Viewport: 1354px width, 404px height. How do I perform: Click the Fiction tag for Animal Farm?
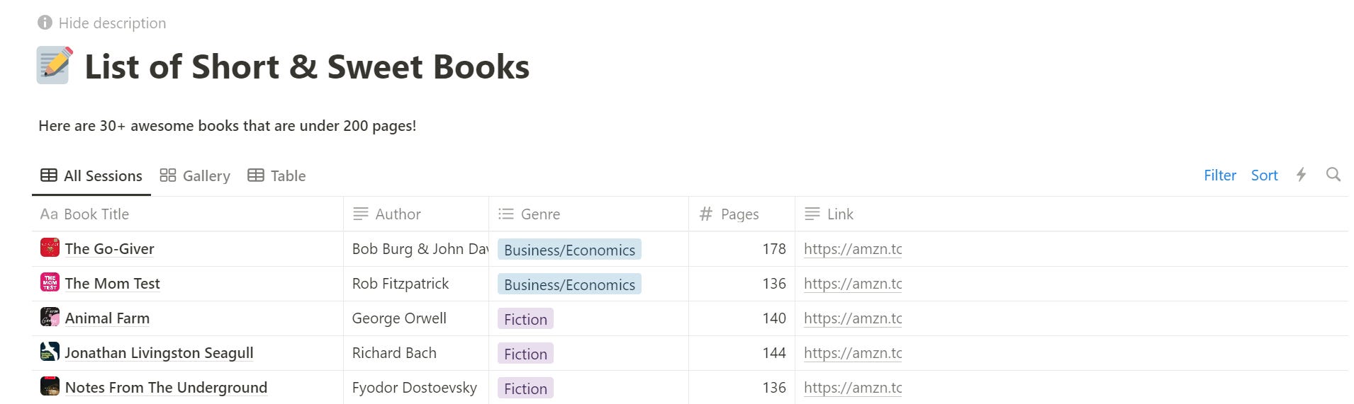[525, 319]
